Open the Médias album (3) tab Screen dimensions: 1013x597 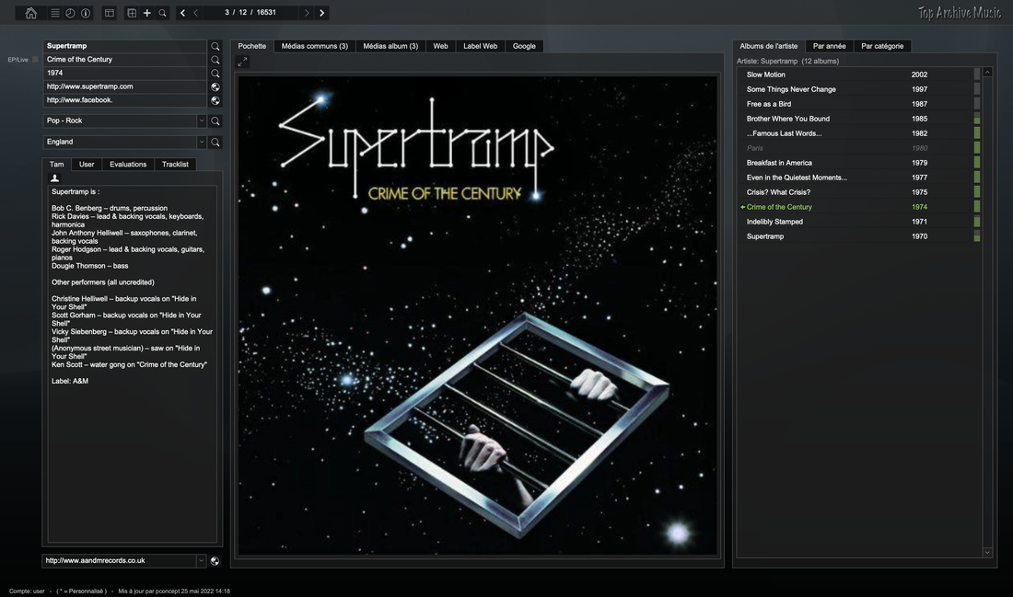pyautogui.click(x=390, y=46)
